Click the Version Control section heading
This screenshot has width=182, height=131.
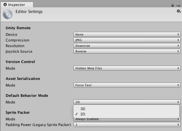(x=20, y=62)
